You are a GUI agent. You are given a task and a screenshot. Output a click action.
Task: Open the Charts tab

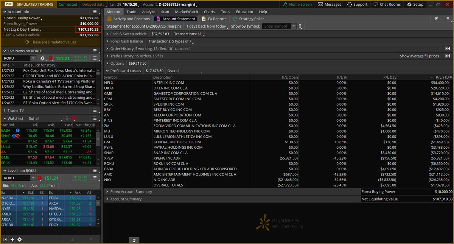pyautogui.click(x=209, y=12)
